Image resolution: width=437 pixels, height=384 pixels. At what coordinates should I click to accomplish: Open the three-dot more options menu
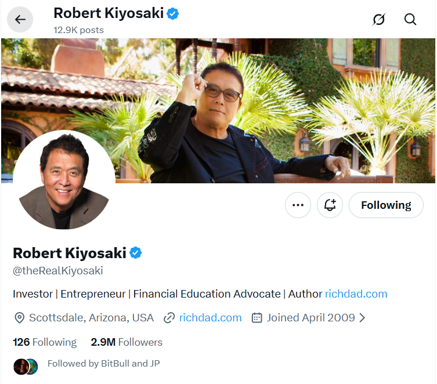pyautogui.click(x=298, y=205)
